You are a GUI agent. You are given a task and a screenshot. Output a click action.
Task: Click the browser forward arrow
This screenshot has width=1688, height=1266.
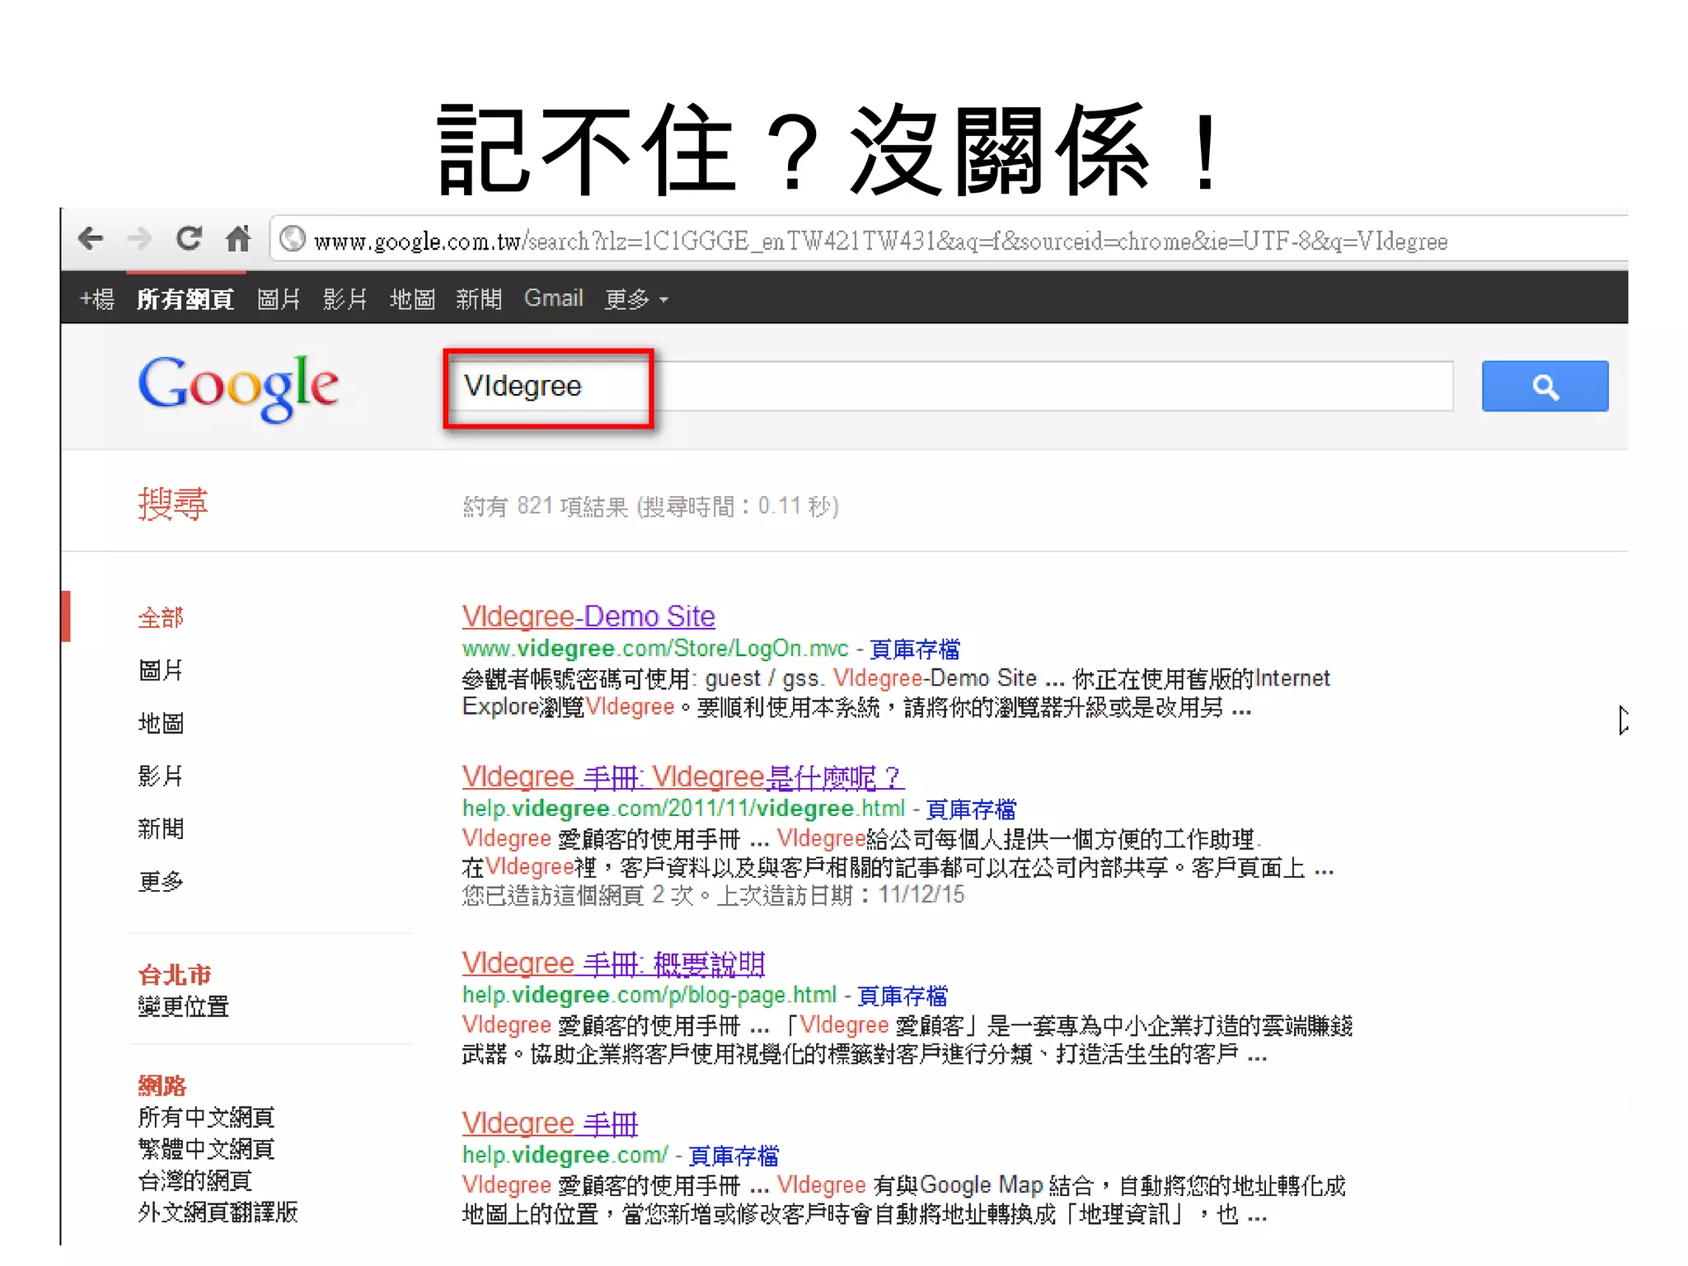click(x=140, y=239)
